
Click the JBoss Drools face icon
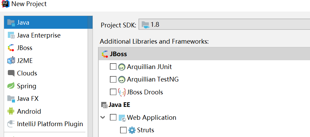[x=122, y=92]
